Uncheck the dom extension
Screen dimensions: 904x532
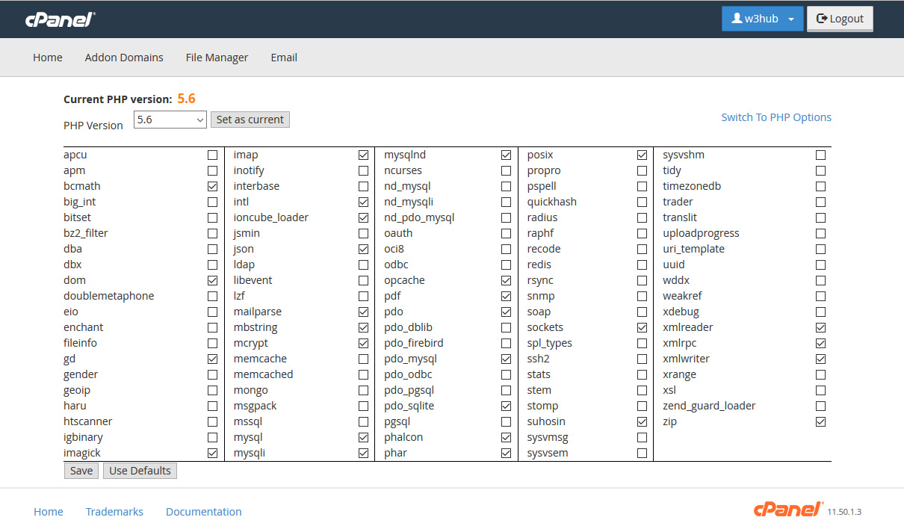[213, 280]
